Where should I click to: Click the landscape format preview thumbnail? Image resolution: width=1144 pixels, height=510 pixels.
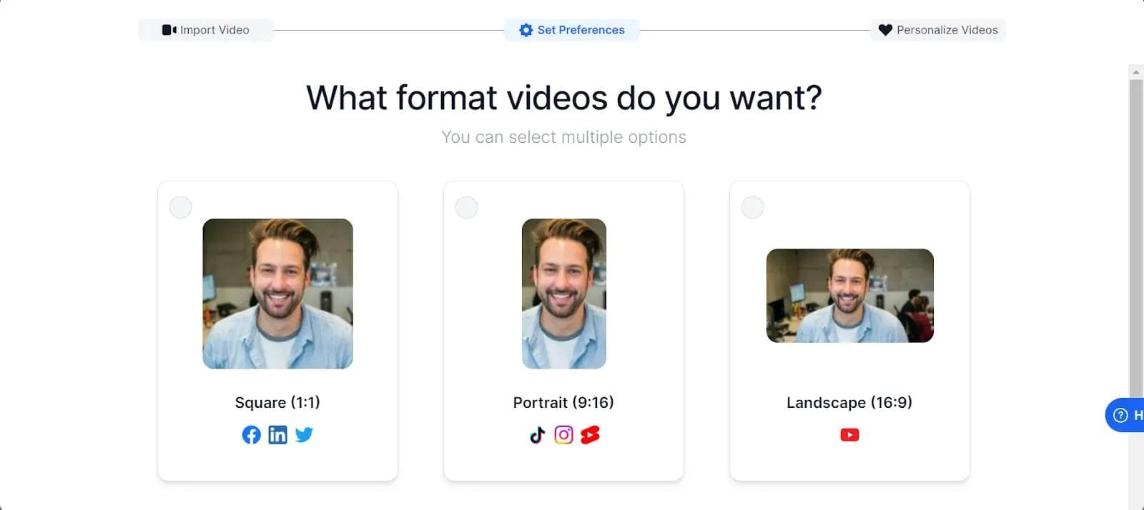(849, 295)
